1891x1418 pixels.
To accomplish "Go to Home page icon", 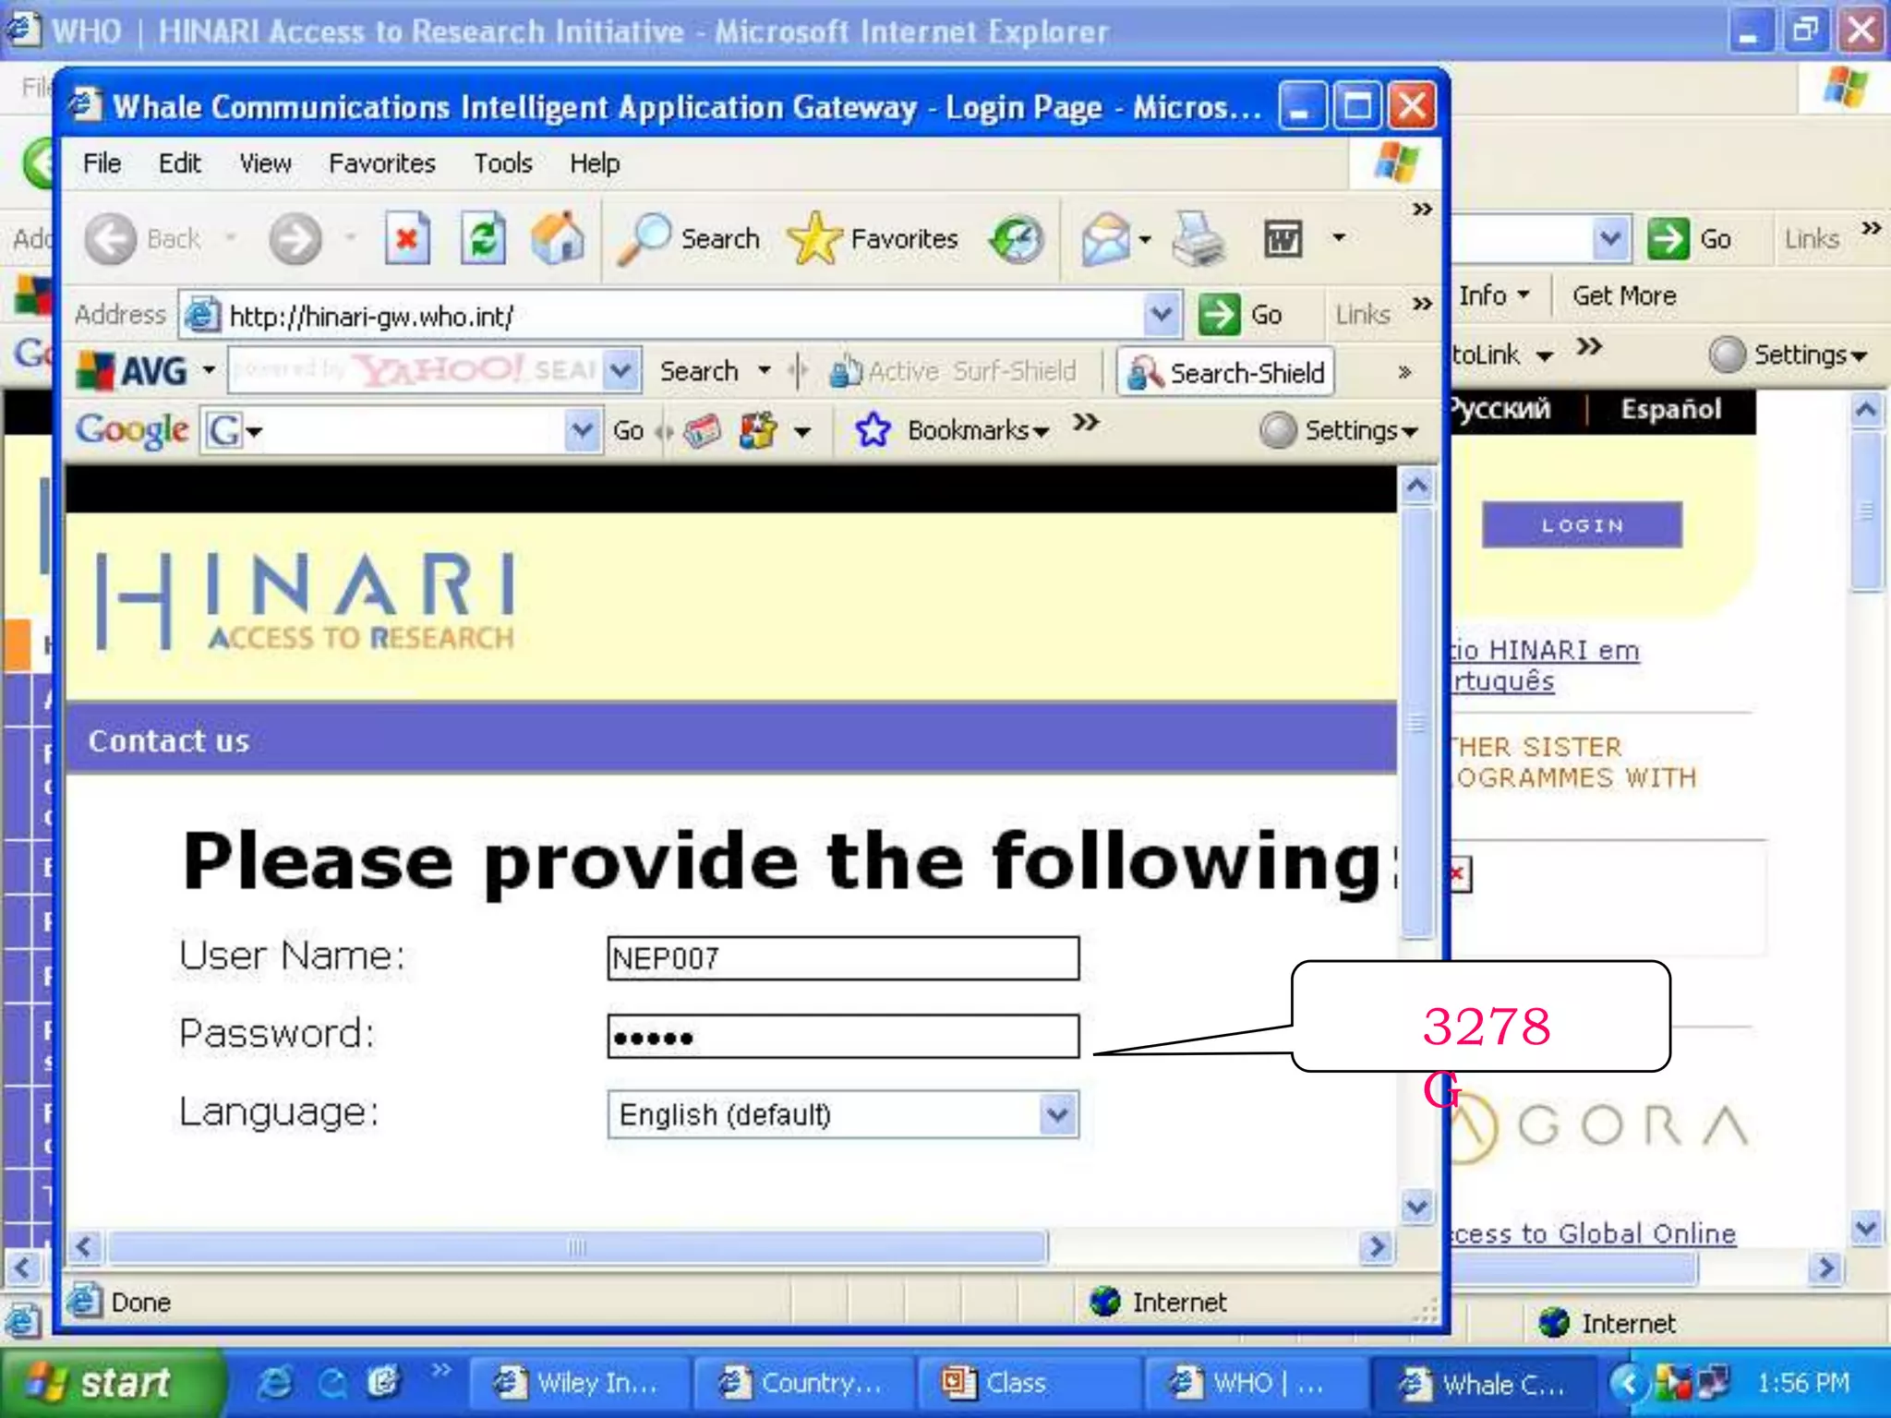I will [x=558, y=239].
